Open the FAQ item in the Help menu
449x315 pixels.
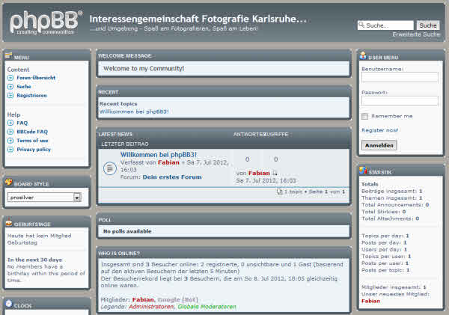pyautogui.click(x=22, y=123)
